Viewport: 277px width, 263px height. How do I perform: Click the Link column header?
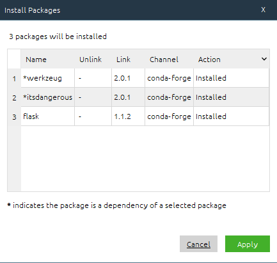(x=128, y=59)
